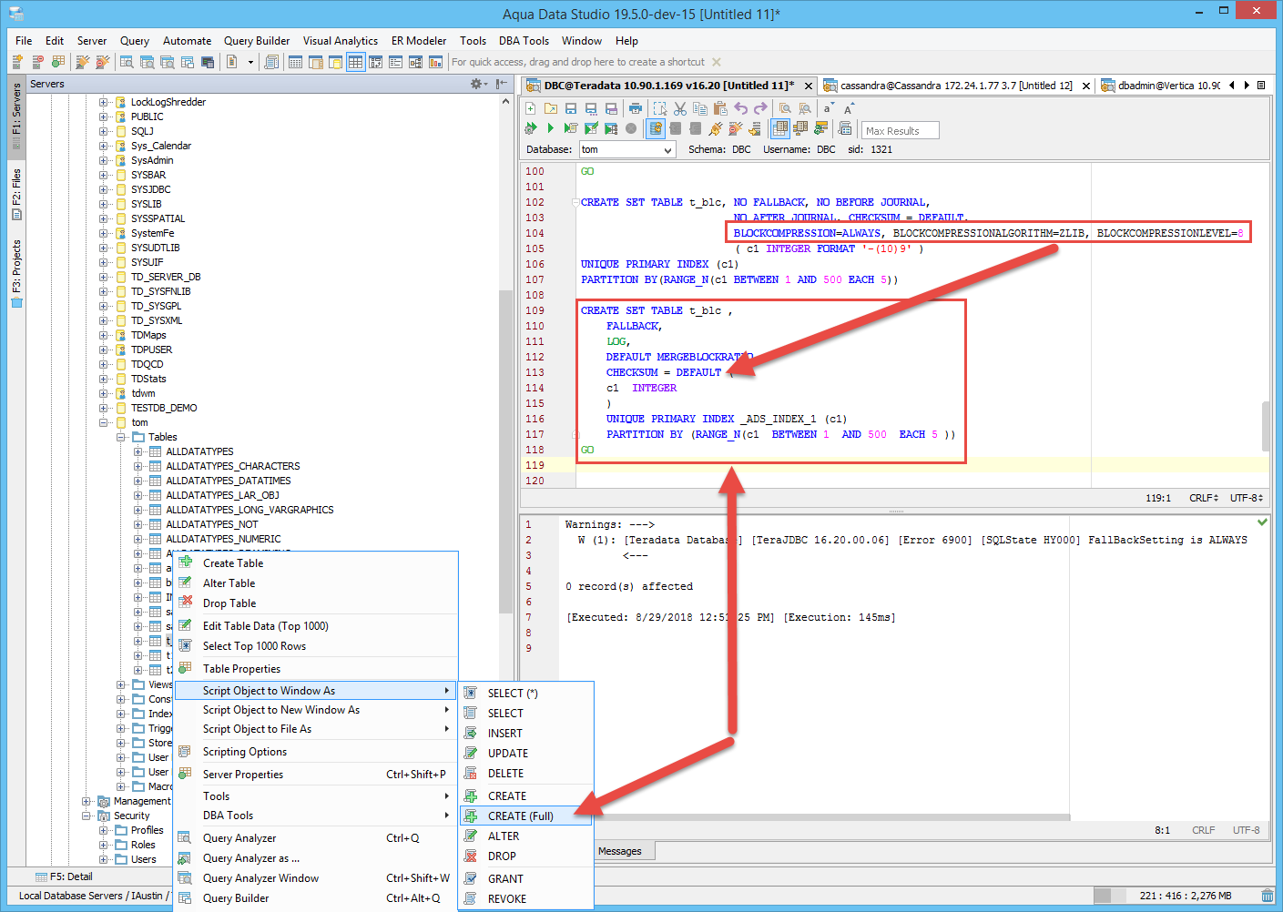Click the CRLF line ending selector in editor status
This screenshot has width=1283, height=912.
1203,498
